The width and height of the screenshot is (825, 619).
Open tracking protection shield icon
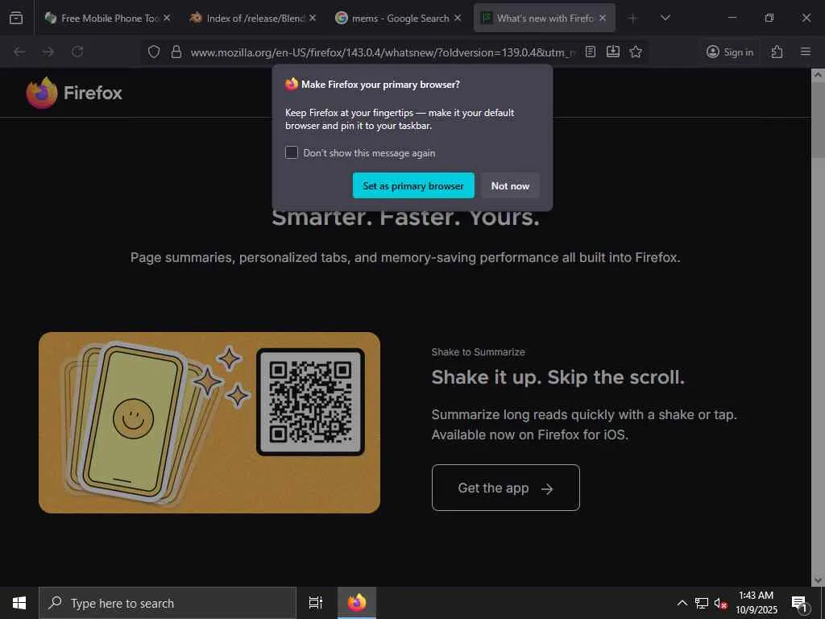pos(154,52)
